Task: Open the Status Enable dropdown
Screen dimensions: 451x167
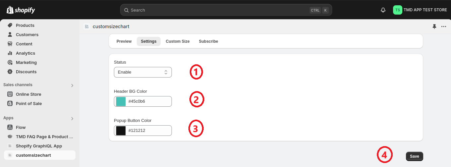Action: point(143,72)
